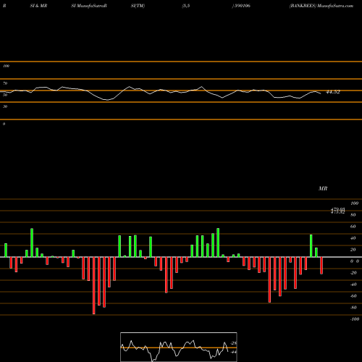This screenshot has width=362, height=362.
Task: Click the MR right-axis label '-80'
Action: click(x=353, y=308)
